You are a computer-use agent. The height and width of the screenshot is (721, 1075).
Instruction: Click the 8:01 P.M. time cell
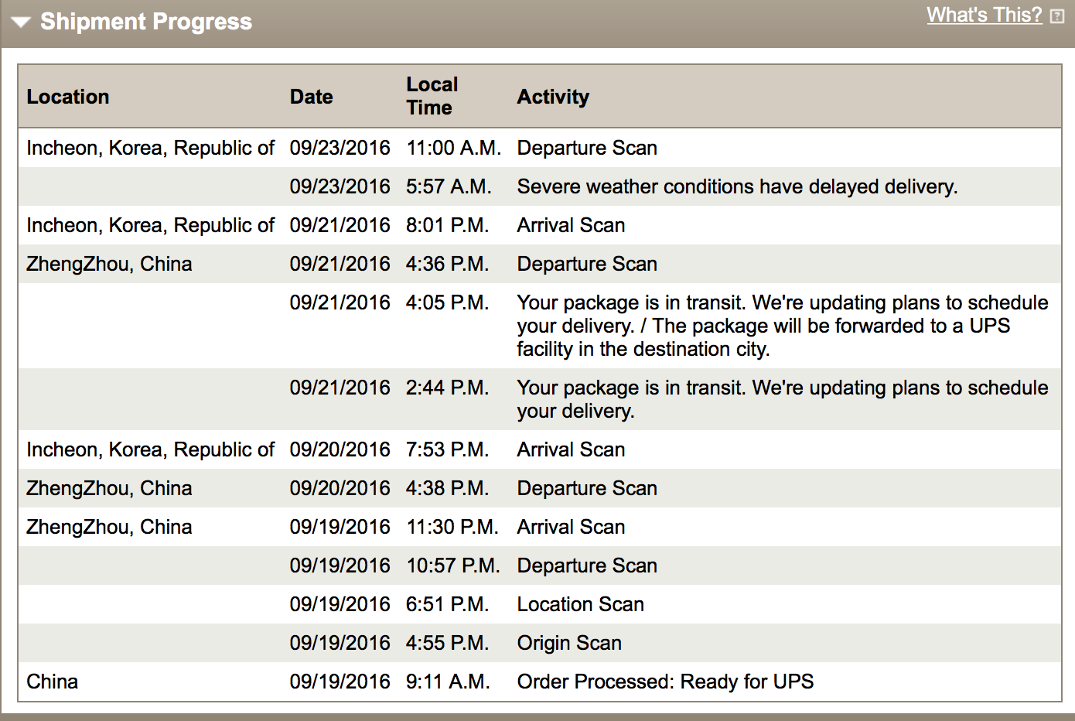(x=447, y=225)
